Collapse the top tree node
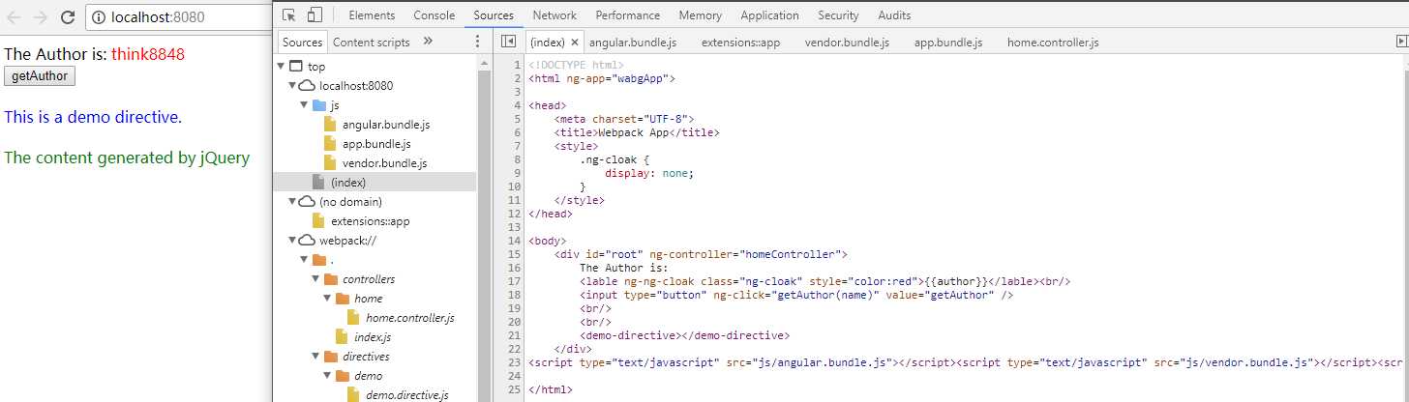The height and width of the screenshot is (402, 1409). tap(282, 67)
